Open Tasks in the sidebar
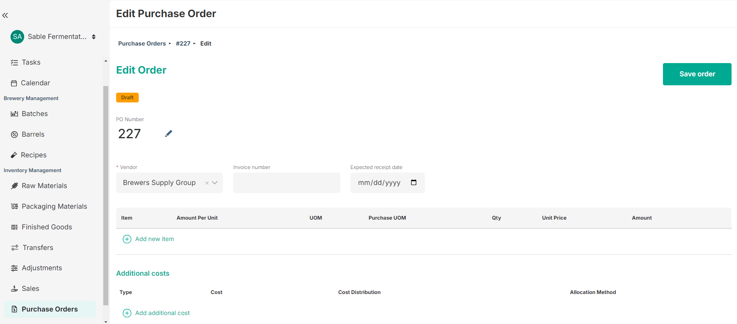Image resolution: width=737 pixels, height=324 pixels. click(31, 62)
